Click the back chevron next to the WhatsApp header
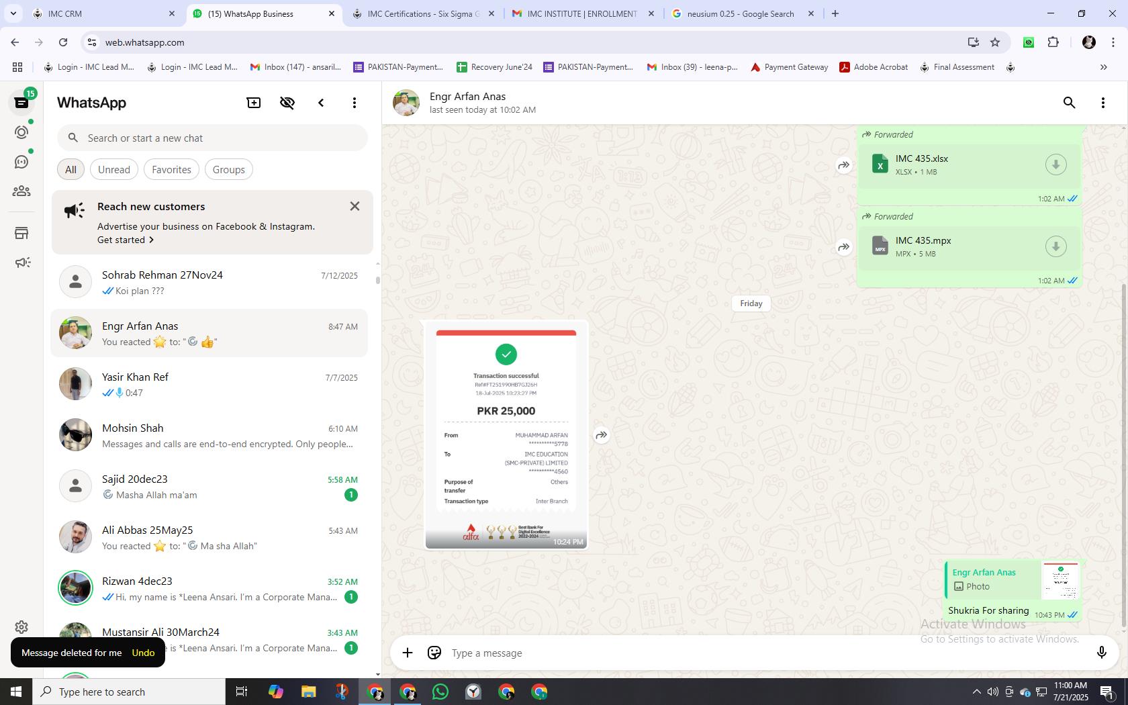Image resolution: width=1128 pixels, height=705 pixels. pyautogui.click(x=321, y=103)
